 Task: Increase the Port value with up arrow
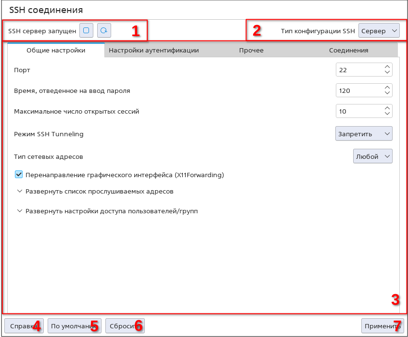[387, 67]
